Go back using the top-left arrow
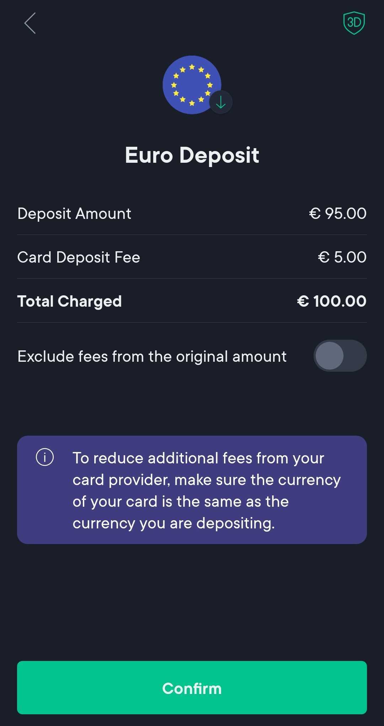 pos(30,23)
